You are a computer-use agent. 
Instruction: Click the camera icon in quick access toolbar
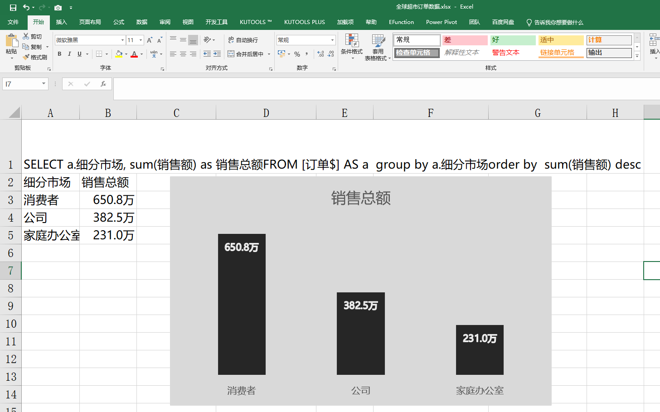[58, 8]
